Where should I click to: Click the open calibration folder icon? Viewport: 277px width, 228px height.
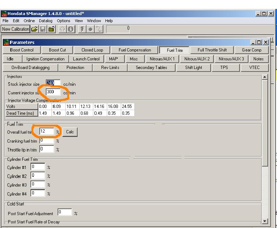(35, 29)
